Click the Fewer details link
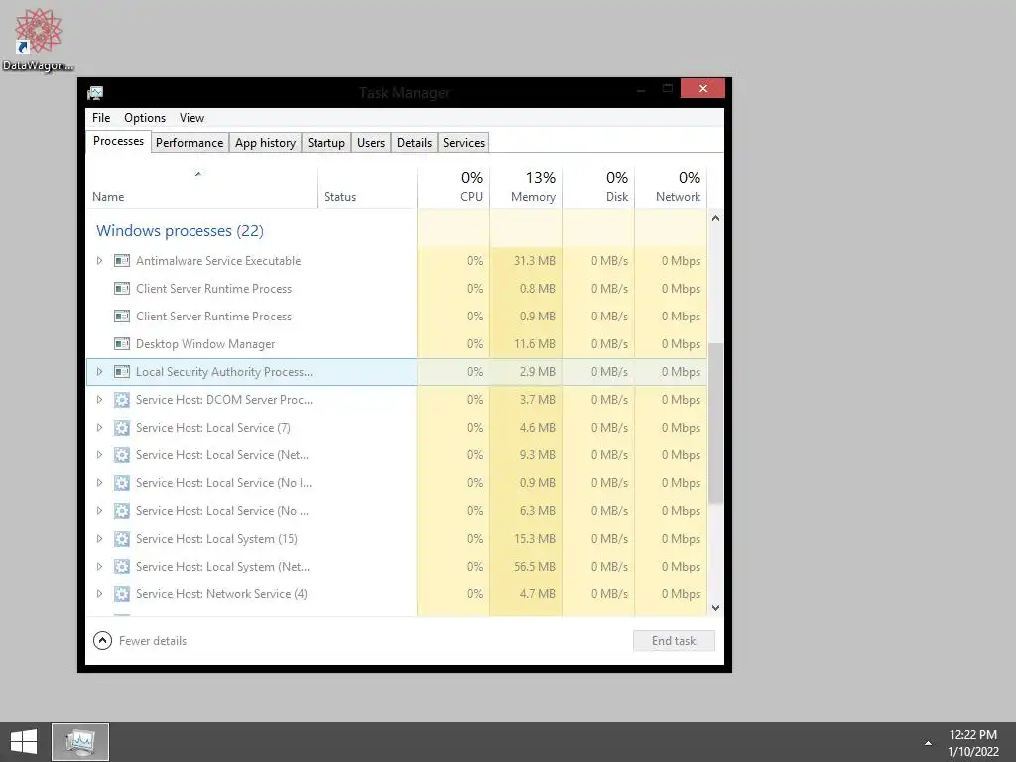1016x762 pixels. [x=153, y=641]
